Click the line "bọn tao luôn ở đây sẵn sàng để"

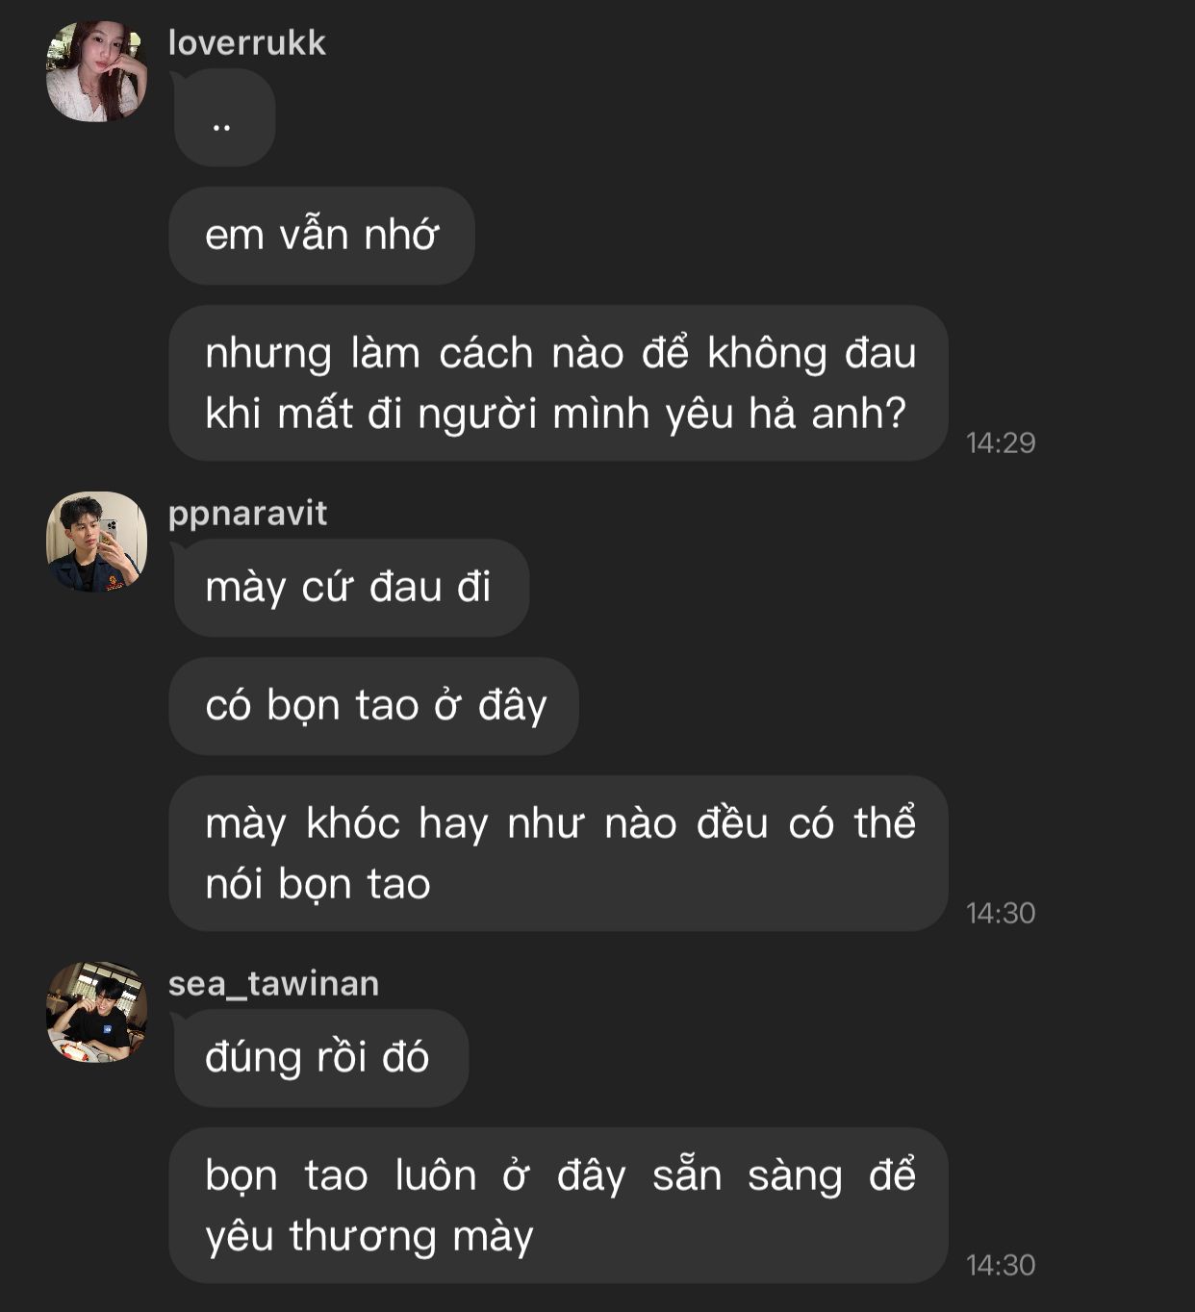pyautogui.click(x=560, y=1175)
